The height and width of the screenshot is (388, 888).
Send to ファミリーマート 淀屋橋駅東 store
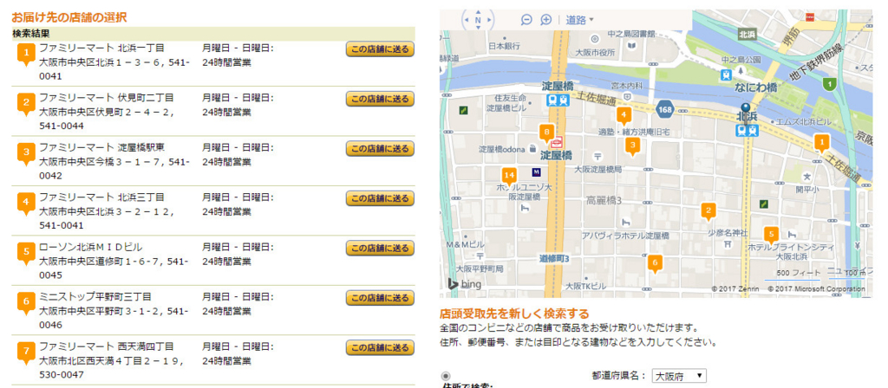[x=380, y=149]
